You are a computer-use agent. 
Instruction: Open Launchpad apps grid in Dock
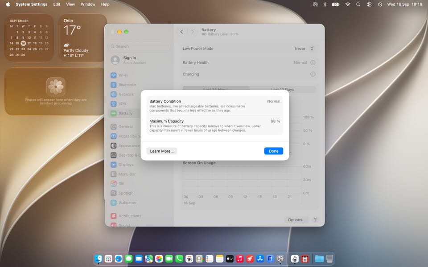108,259
